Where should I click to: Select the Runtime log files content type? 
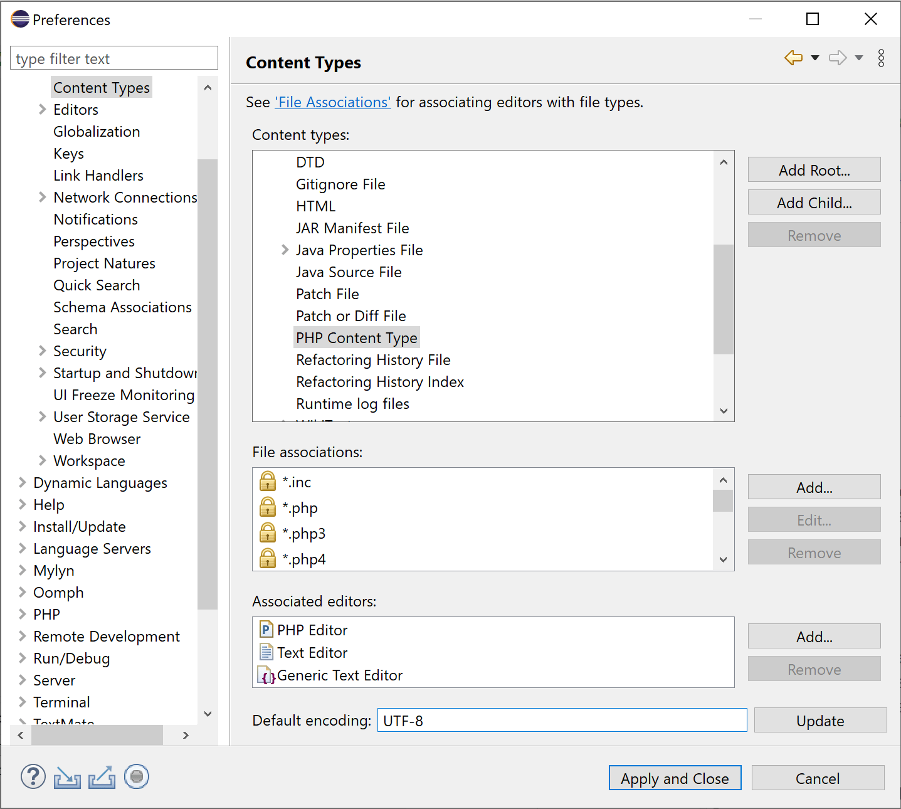pyautogui.click(x=352, y=403)
